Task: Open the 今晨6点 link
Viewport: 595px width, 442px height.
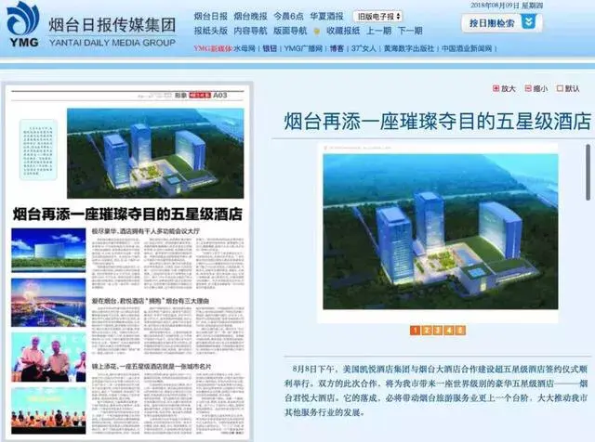Action: (289, 17)
